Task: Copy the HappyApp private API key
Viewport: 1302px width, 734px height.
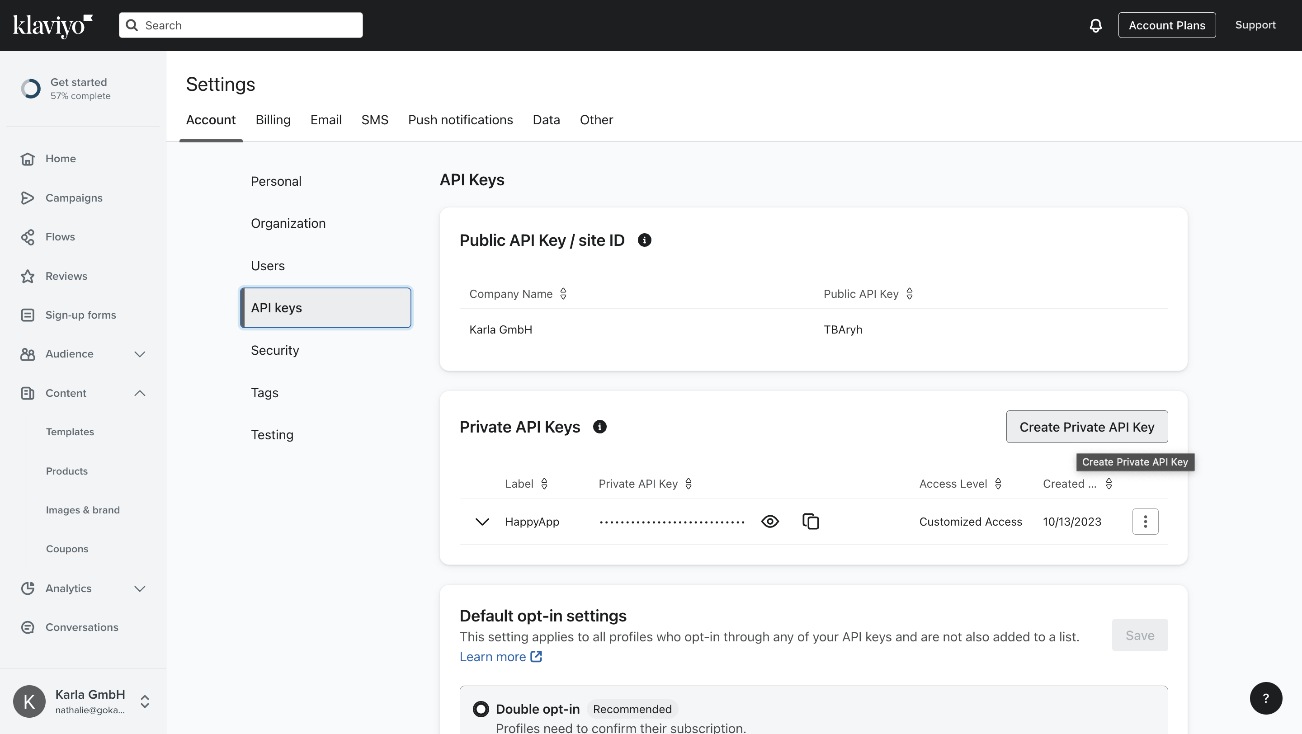Action: 810,521
